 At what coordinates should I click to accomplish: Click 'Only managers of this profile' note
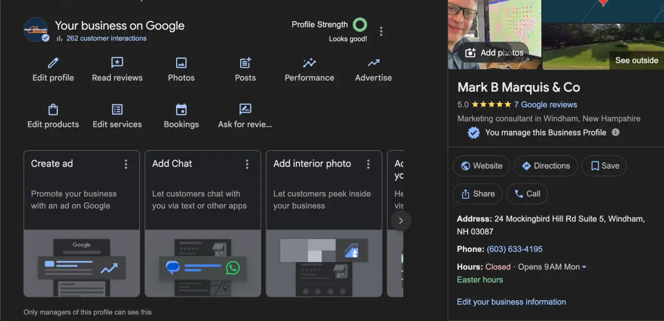(x=88, y=312)
